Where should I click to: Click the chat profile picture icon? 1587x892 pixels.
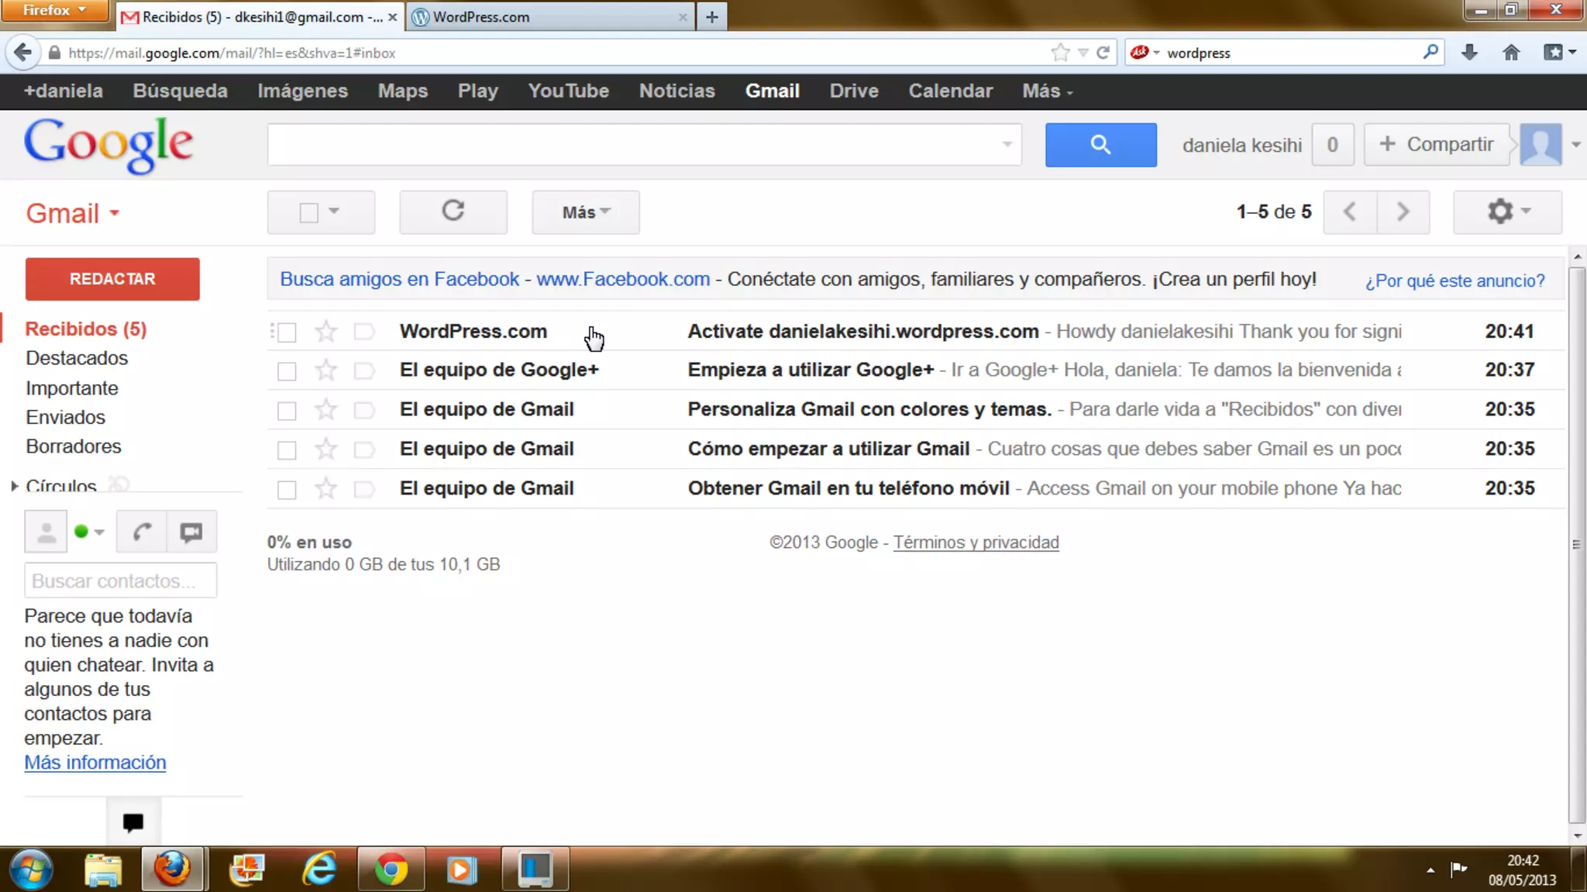[x=46, y=532]
